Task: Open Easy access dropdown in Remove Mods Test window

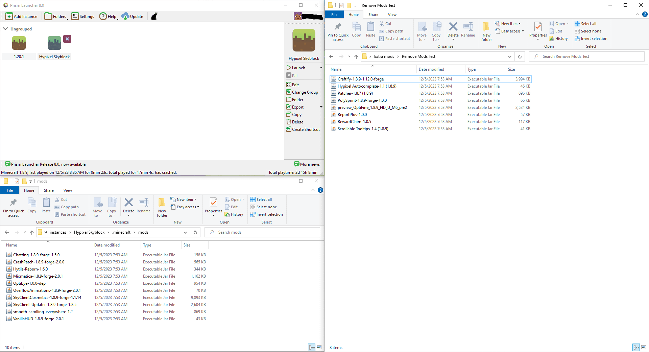Action: [509, 31]
